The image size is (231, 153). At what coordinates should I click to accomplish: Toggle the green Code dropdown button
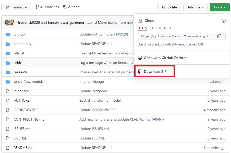(220, 7)
